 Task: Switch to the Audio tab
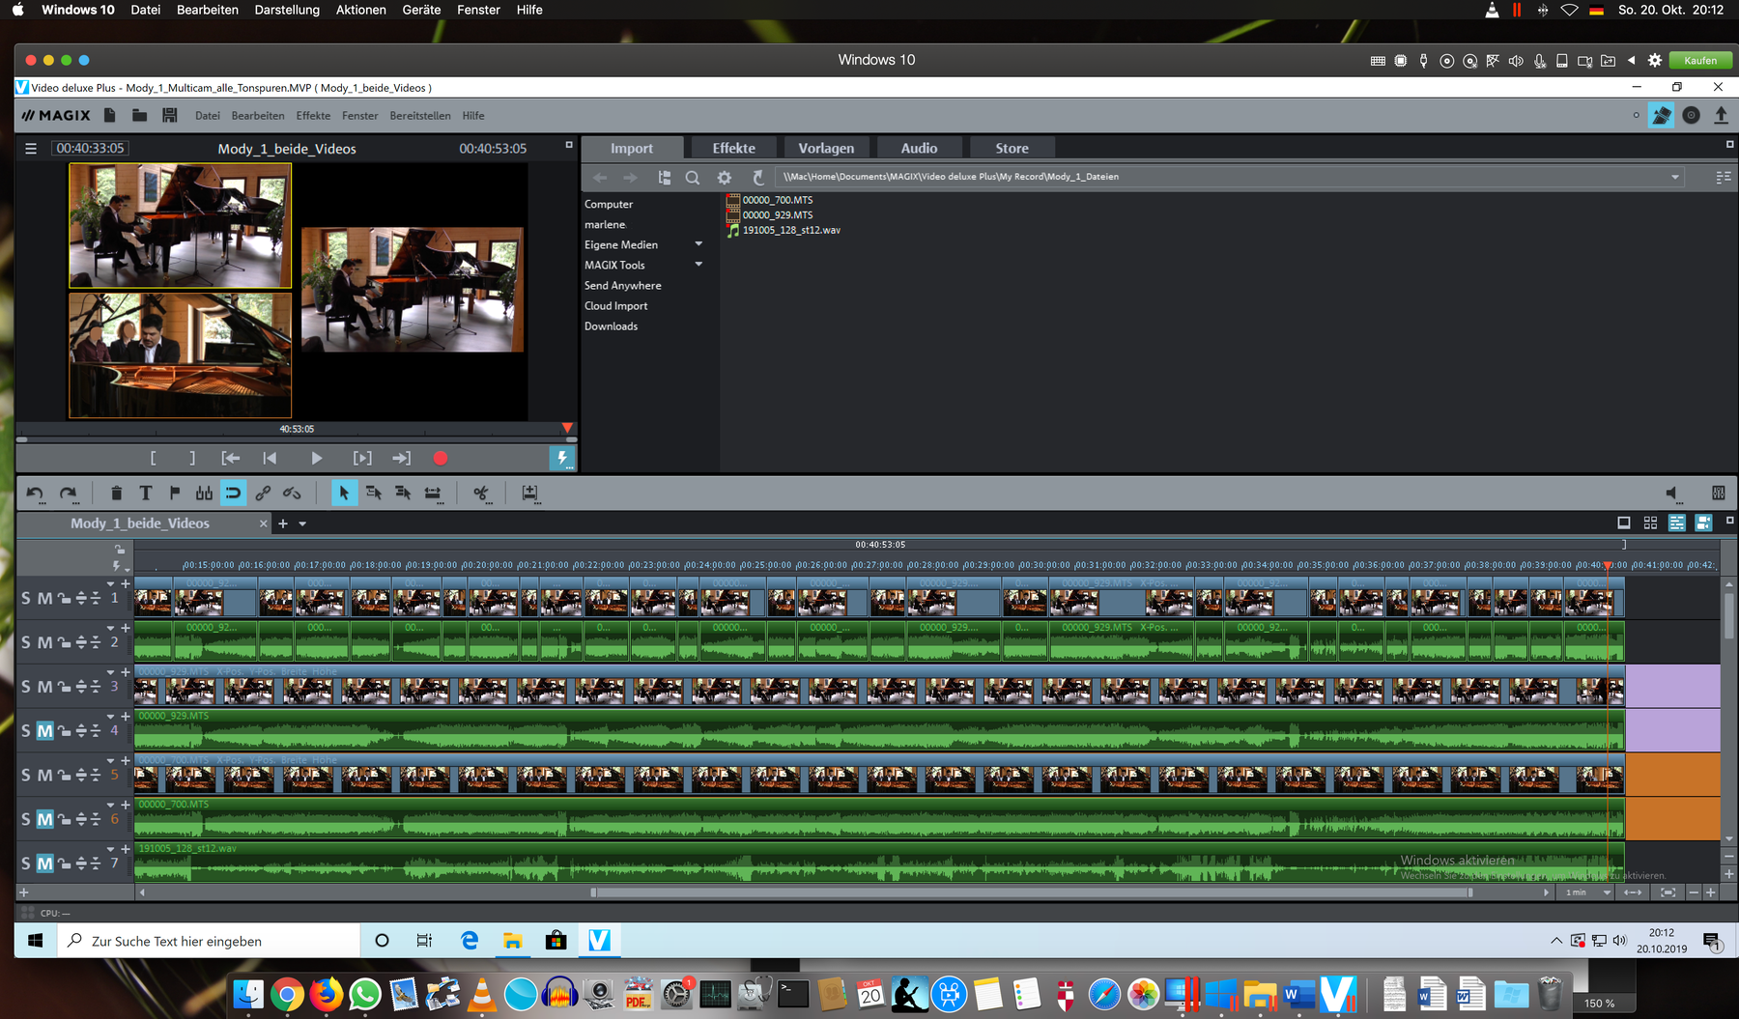point(919,148)
